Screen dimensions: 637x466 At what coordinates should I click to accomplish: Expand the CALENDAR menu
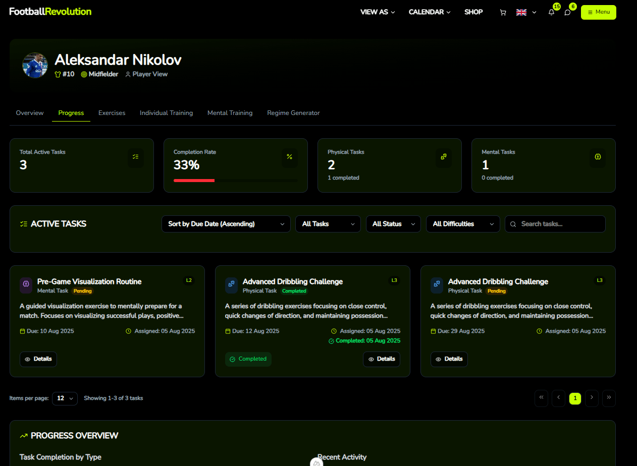point(430,12)
